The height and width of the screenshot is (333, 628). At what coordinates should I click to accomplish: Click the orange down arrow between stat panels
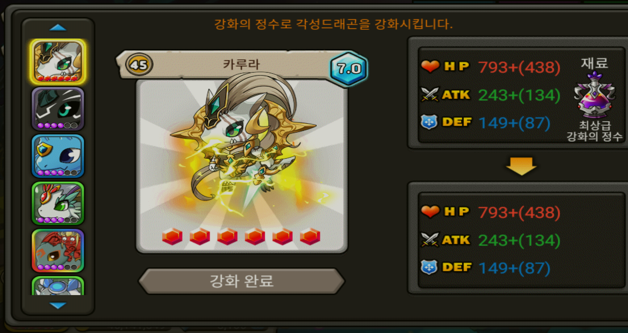[x=521, y=166]
